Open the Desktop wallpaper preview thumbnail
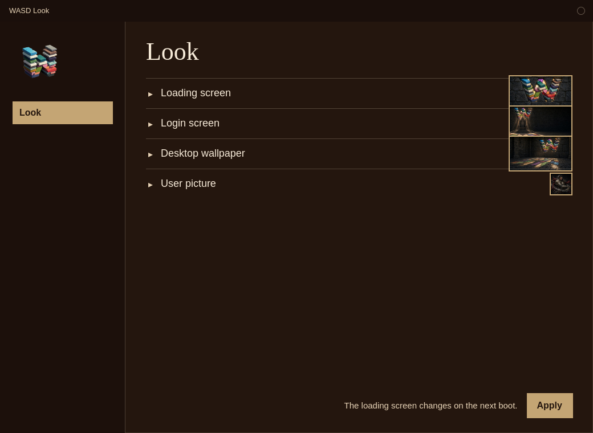This screenshot has width=593, height=433. click(541, 153)
